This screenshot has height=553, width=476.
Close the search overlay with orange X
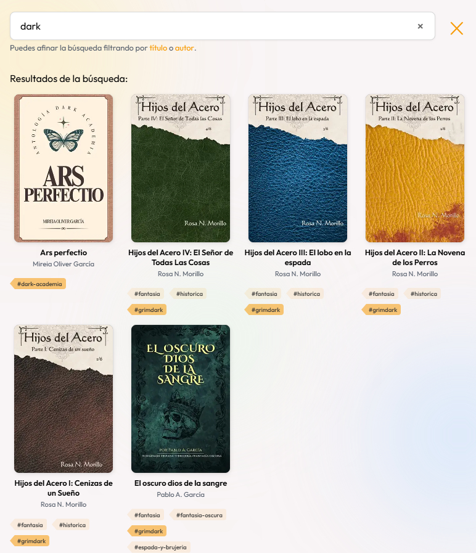(x=457, y=28)
